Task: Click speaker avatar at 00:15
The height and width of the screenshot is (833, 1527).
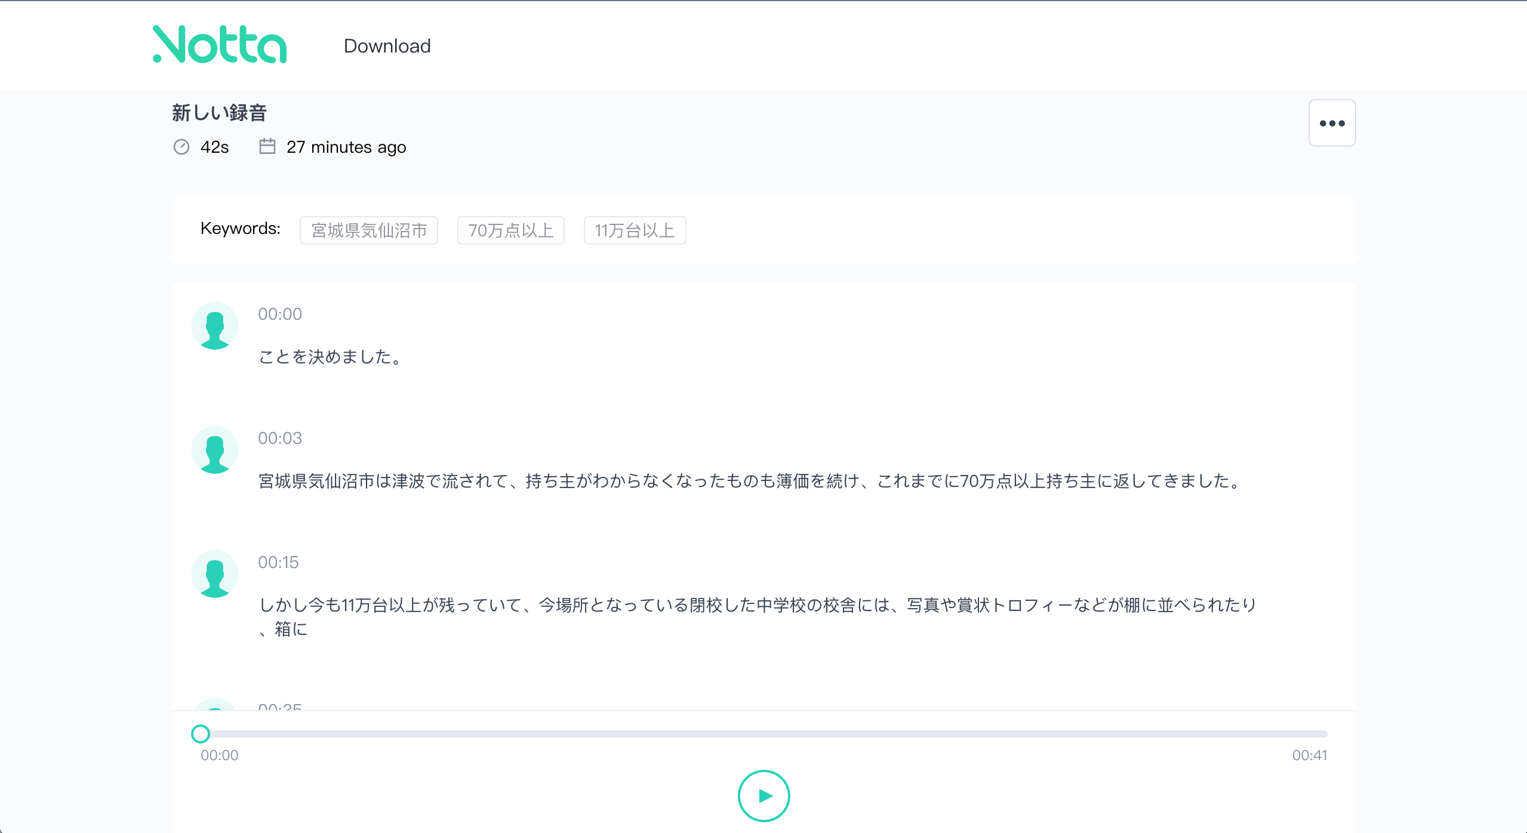Action: 215,574
